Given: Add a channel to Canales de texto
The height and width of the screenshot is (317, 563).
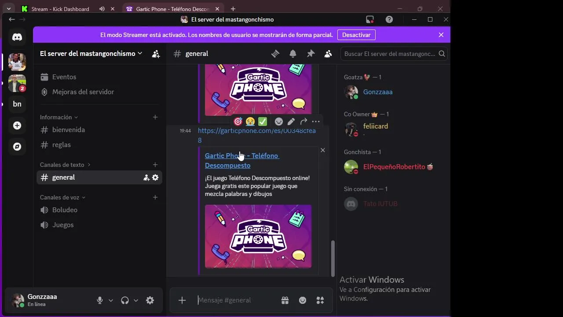Looking at the screenshot, I should click(155, 165).
